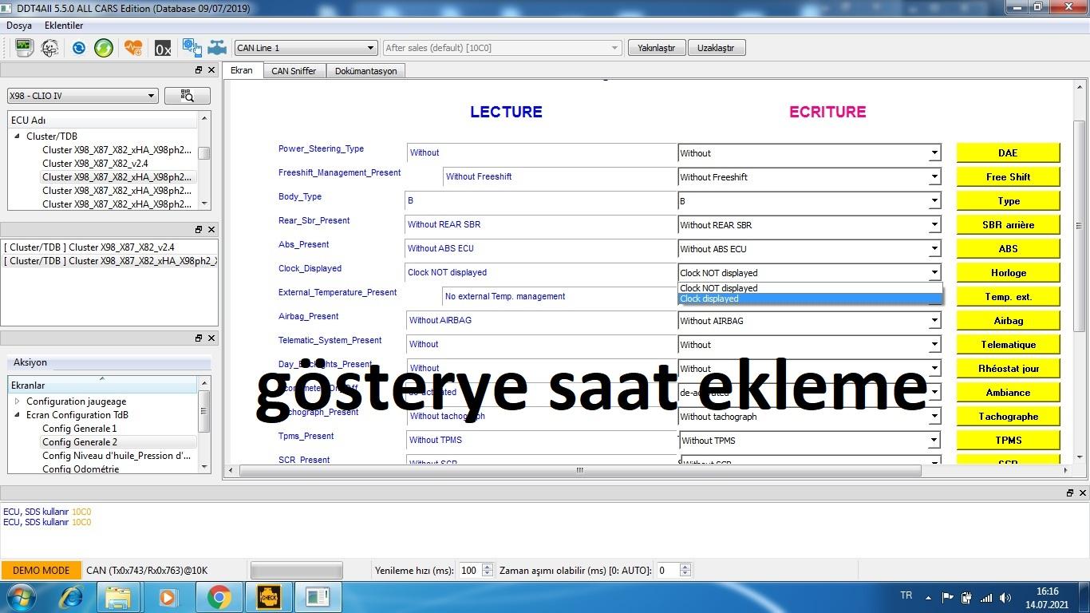
Task: Click the Yakınlaştır zoom button
Action: [x=656, y=48]
